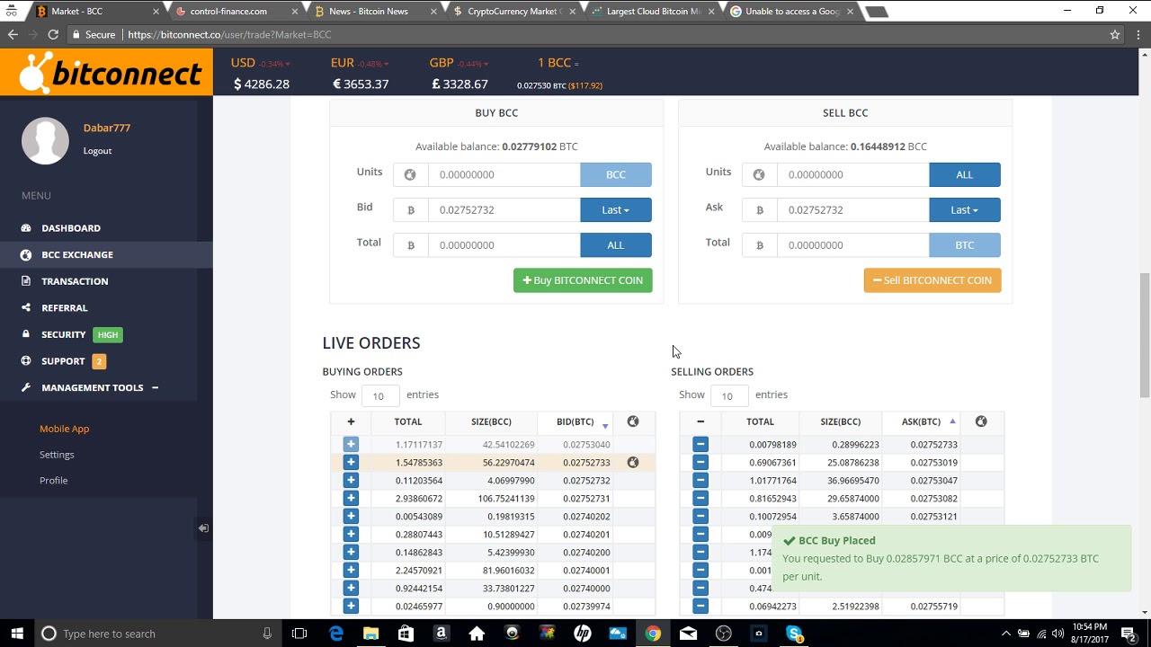Focus the Buy Total input field
This screenshot has width=1151, height=647.
(x=504, y=244)
